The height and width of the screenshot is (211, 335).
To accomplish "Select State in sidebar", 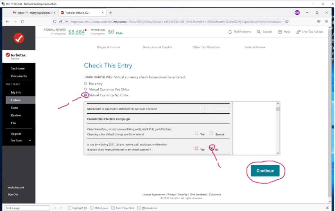I will [x=14, y=108].
